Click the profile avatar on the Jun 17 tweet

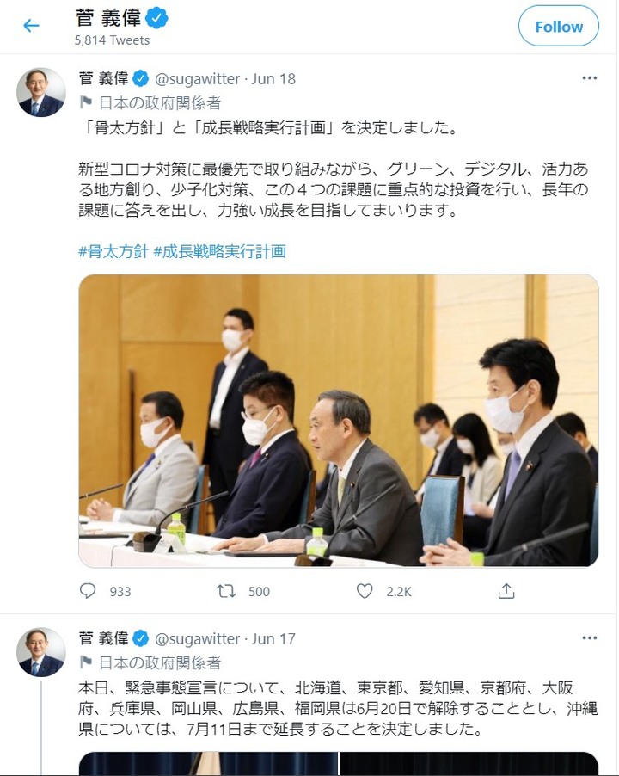click(41, 652)
